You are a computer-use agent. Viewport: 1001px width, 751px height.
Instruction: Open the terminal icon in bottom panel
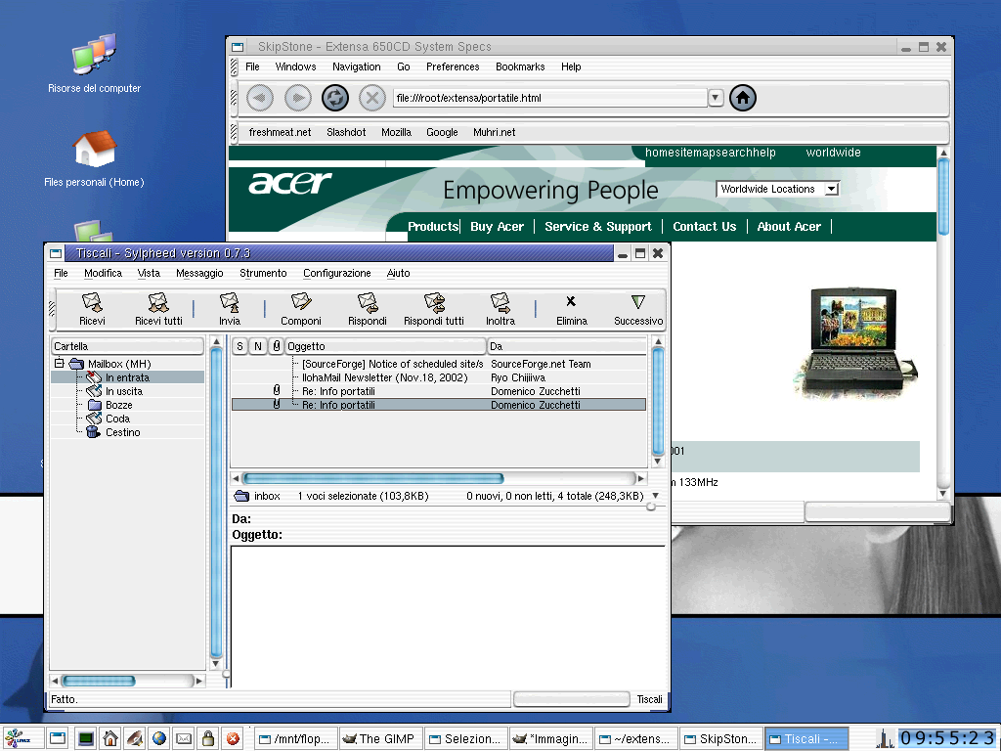tap(86, 739)
